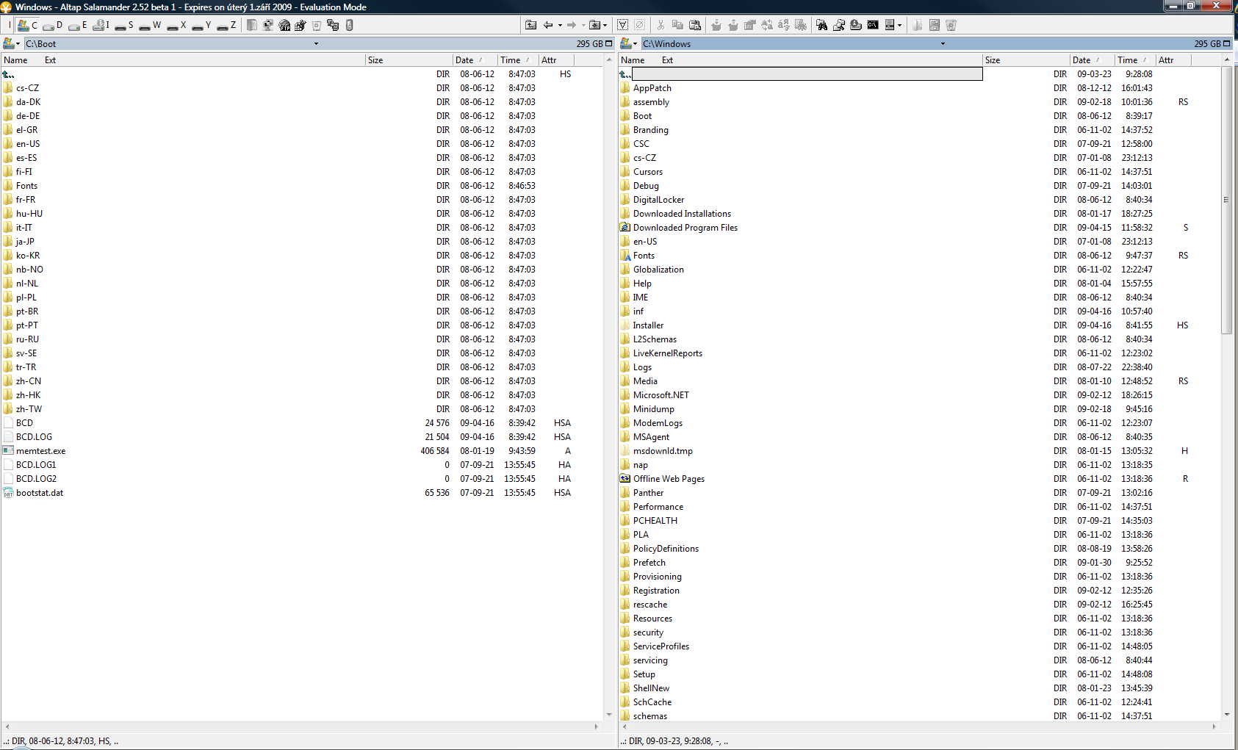The height and width of the screenshot is (750, 1238).
Task: Sort right panel by Time column
Action: 1134,60
